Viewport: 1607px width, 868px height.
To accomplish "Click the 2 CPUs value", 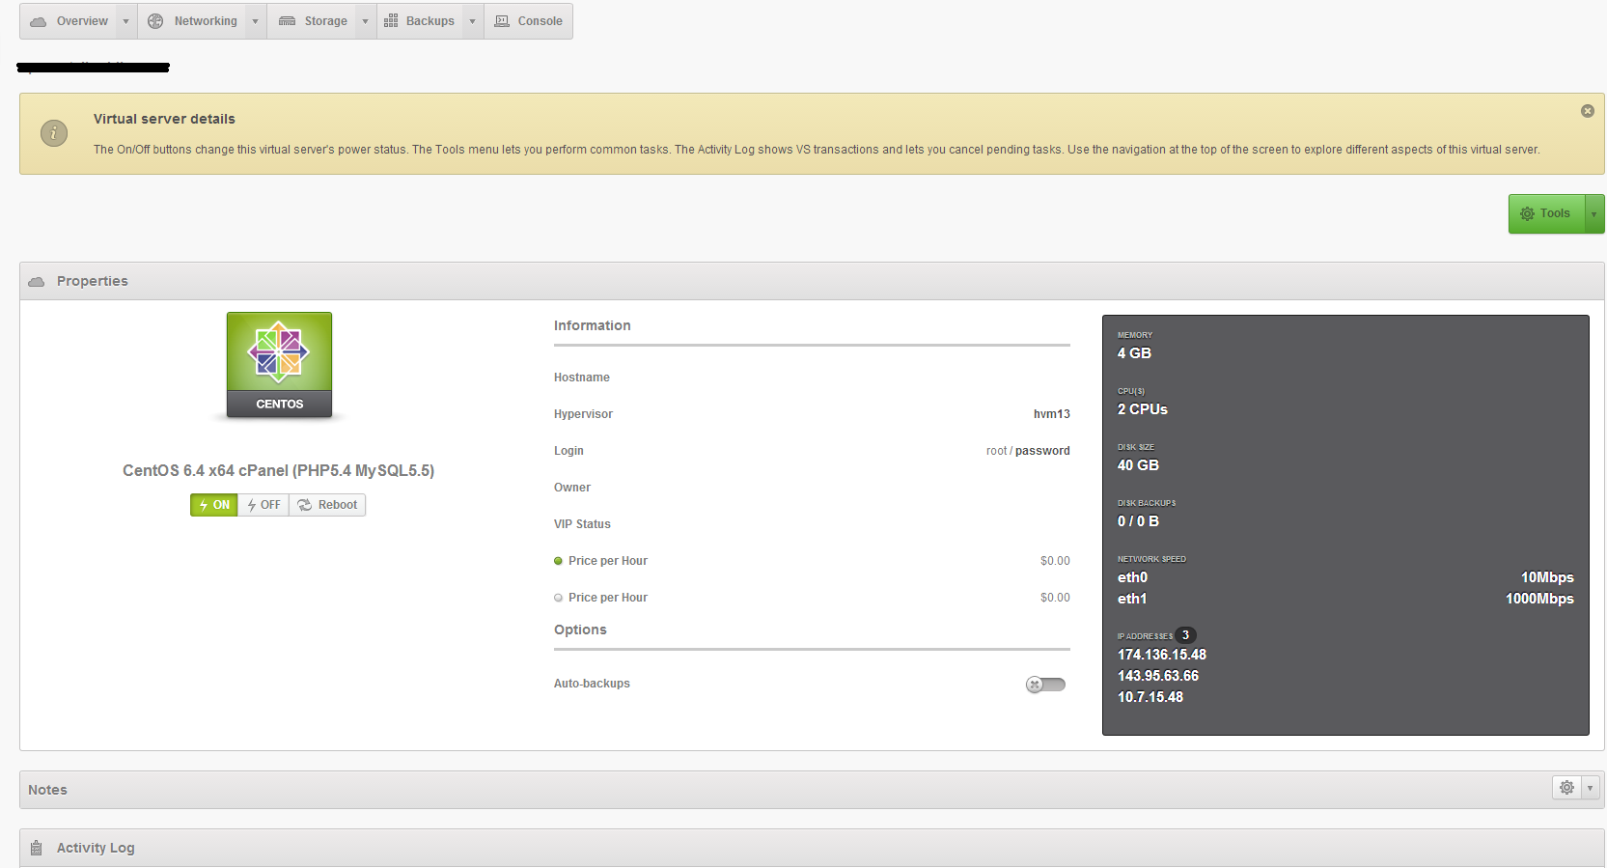I will coord(1143,409).
